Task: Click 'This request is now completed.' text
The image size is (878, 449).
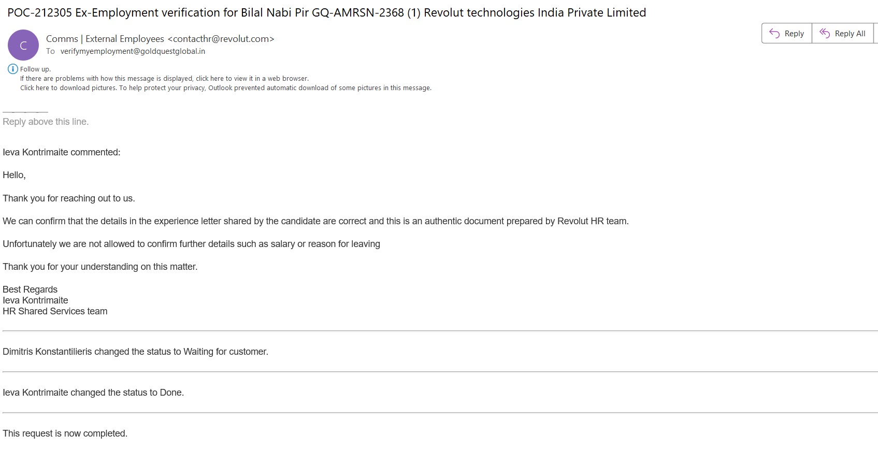Action: (x=65, y=433)
